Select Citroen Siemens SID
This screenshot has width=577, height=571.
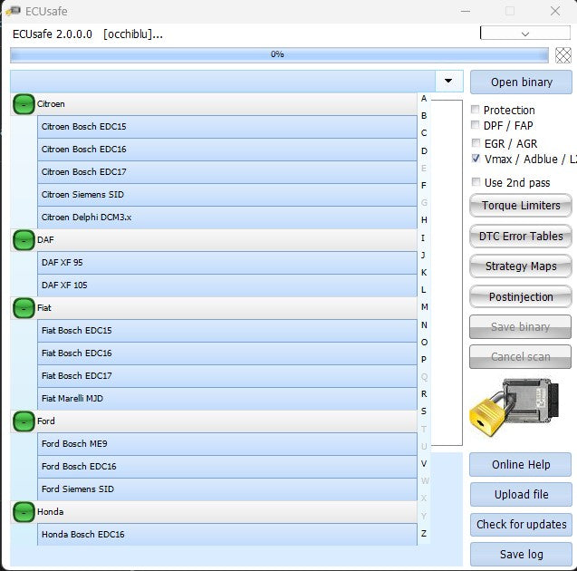pos(227,195)
